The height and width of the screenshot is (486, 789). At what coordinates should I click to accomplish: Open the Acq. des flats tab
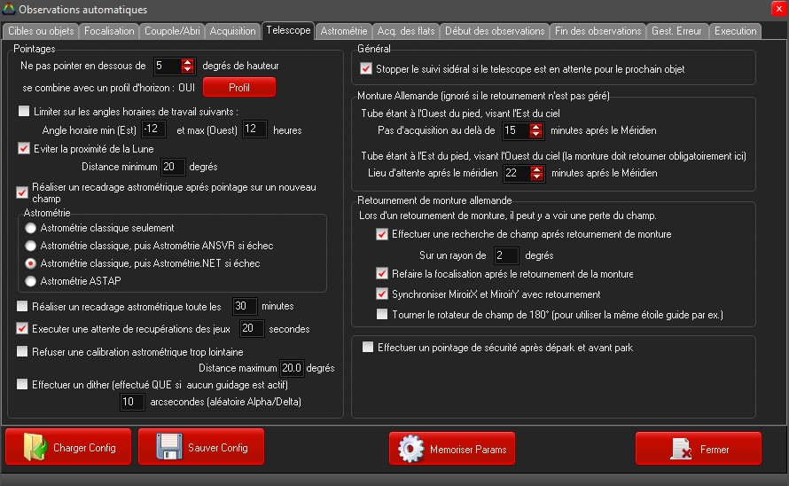[x=405, y=31]
